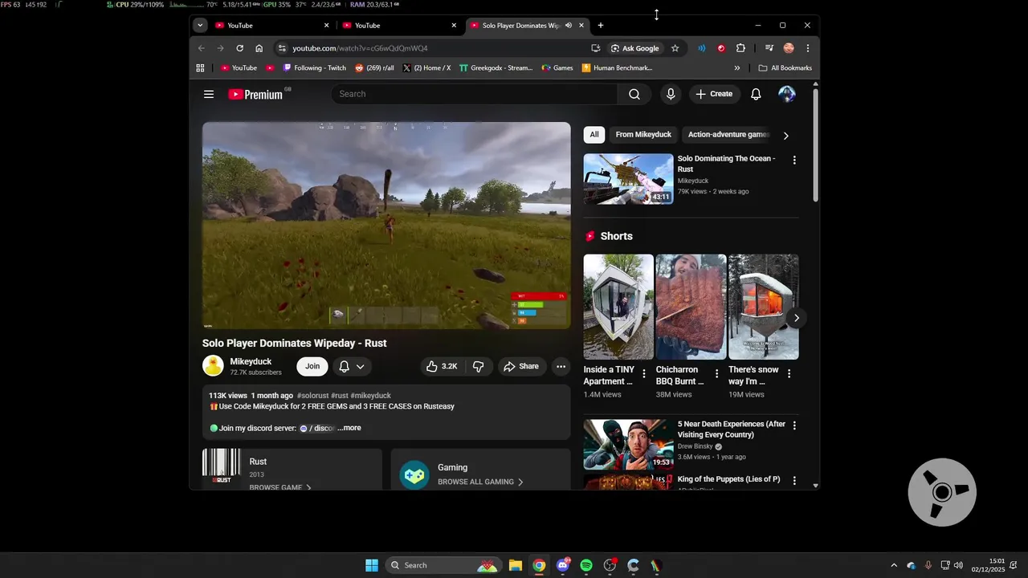1028x578 pixels.
Task: Open the (269) r/all bookmark
Action: click(374, 68)
